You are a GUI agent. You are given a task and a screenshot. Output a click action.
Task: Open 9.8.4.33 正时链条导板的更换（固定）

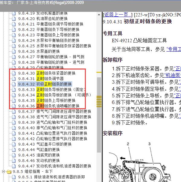52,89
